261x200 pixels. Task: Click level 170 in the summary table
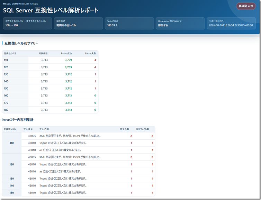6,103
